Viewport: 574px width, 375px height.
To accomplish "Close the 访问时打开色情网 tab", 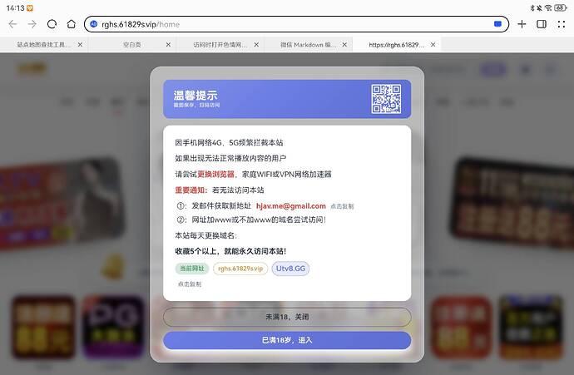I will pyautogui.click(x=256, y=45).
